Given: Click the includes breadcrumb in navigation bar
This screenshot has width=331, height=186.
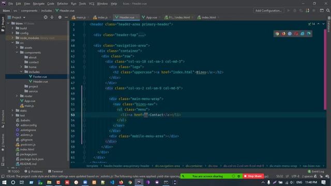Looking at the screenshot, I should [47, 10].
